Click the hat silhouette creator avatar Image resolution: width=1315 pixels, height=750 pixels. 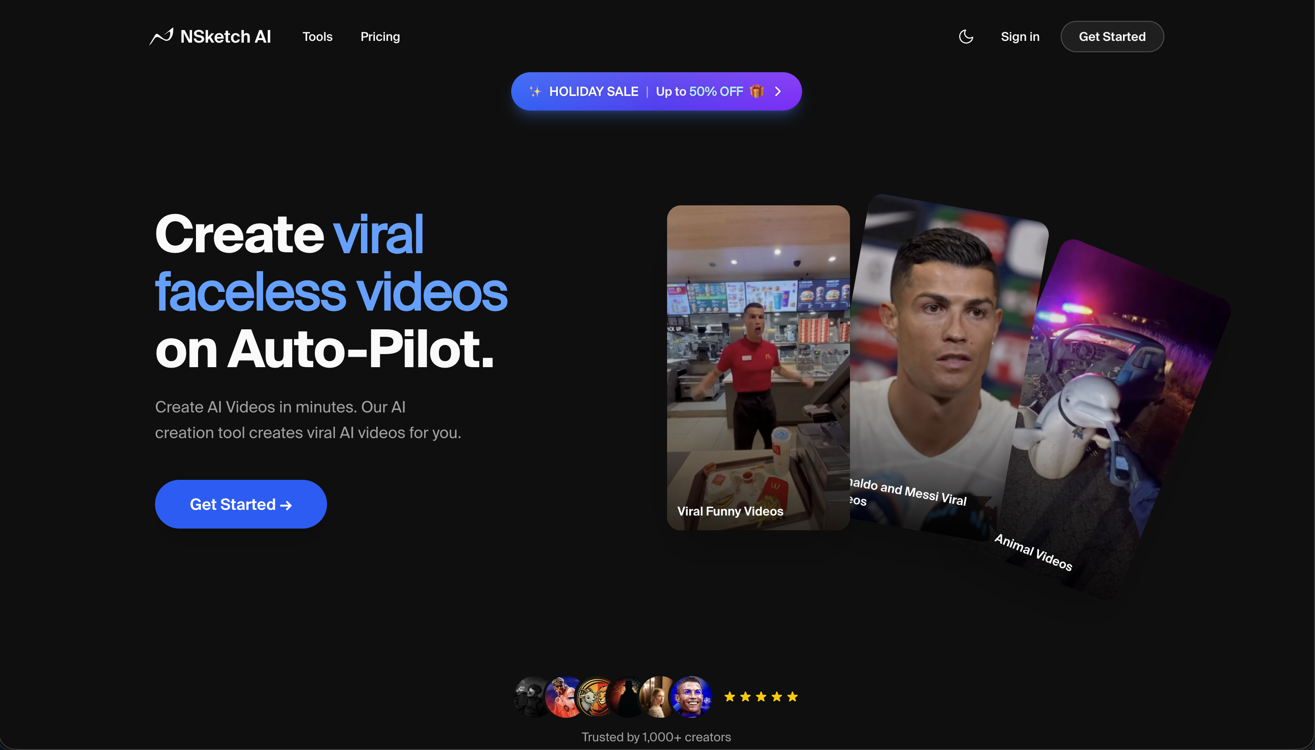626,696
